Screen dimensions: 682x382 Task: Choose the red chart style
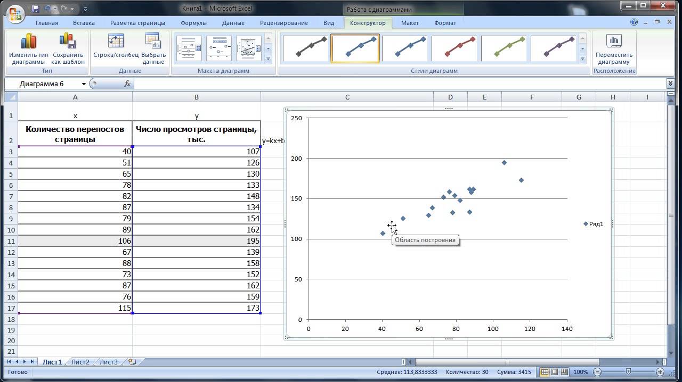454,48
